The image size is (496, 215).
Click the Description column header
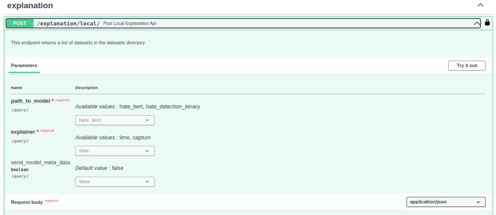(87, 88)
